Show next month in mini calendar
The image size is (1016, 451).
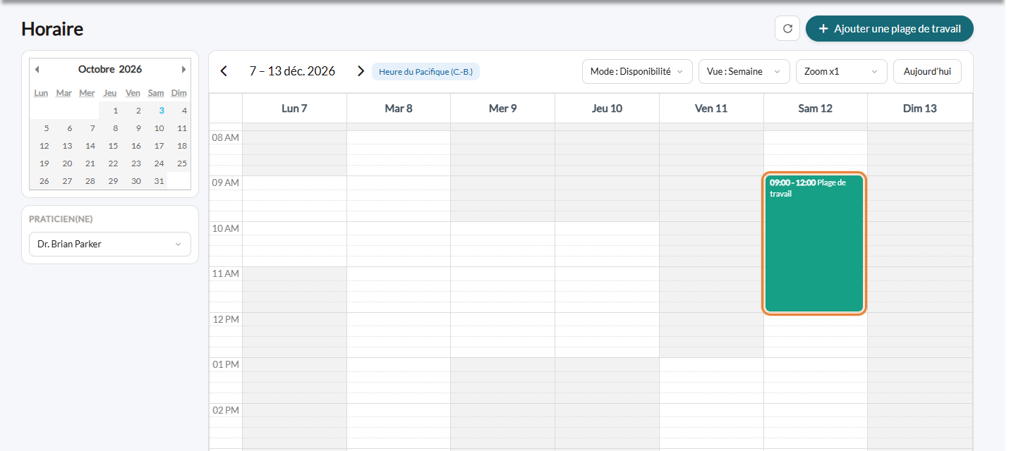(x=183, y=69)
